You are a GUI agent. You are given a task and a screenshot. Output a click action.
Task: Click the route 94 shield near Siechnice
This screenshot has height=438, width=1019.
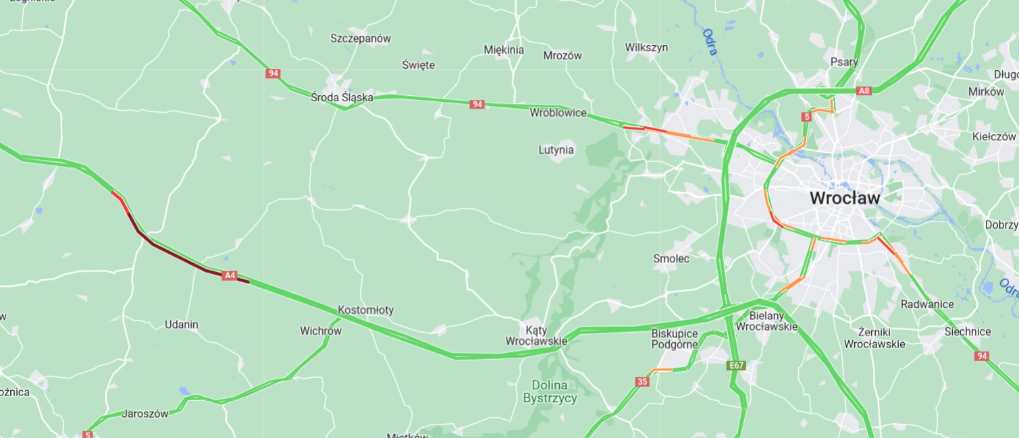pyautogui.click(x=982, y=356)
